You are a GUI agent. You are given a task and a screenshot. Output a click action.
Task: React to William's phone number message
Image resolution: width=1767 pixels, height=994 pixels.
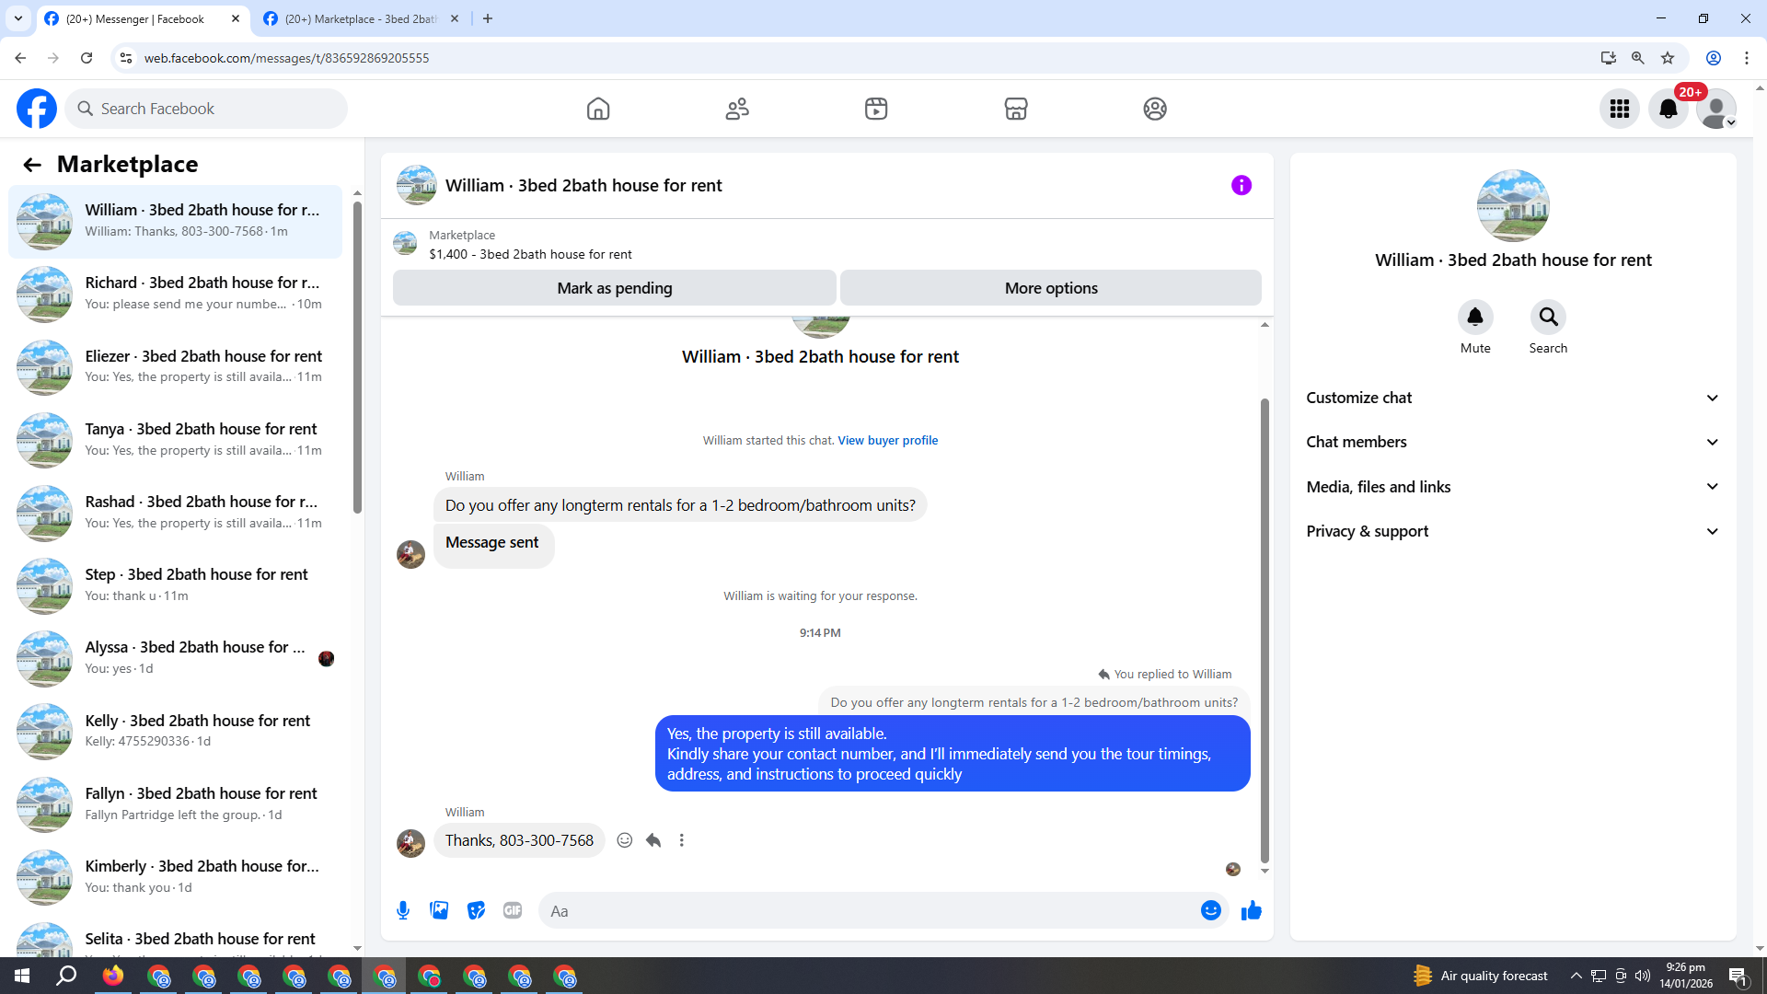coord(625,840)
